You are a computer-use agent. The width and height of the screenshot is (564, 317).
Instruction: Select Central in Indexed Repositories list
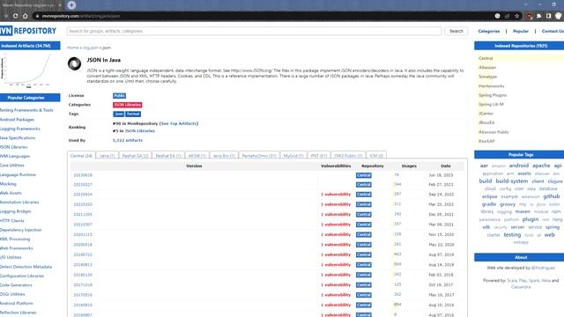486,58
